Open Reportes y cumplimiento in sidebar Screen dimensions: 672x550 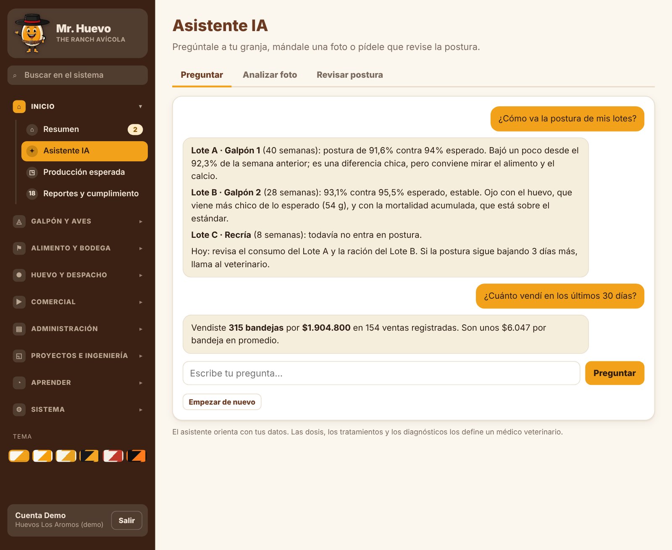(84, 194)
